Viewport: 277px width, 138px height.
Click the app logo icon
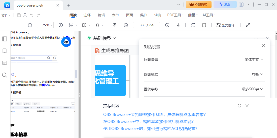7,5
